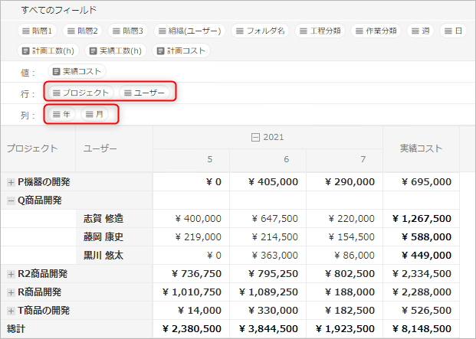Click the 組織(ユーザー) field chip
476x339 pixels.
(x=189, y=31)
